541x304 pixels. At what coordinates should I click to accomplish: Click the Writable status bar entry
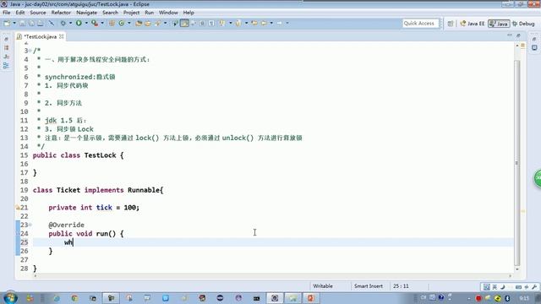(323, 286)
